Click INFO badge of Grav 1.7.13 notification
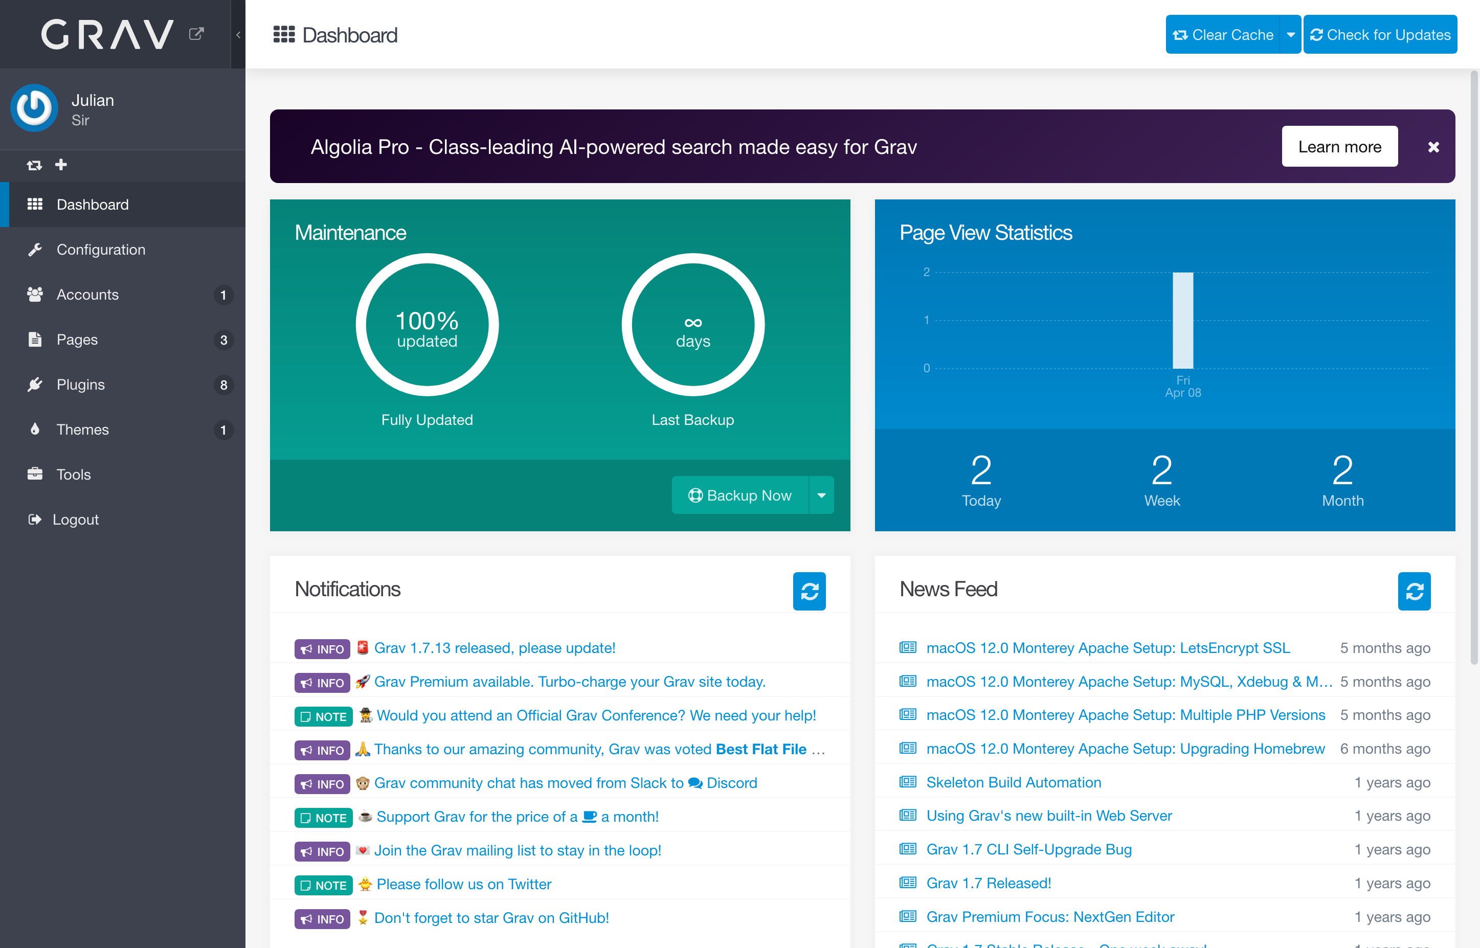This screenshot has height=948, width=1480. click(322, 649)
